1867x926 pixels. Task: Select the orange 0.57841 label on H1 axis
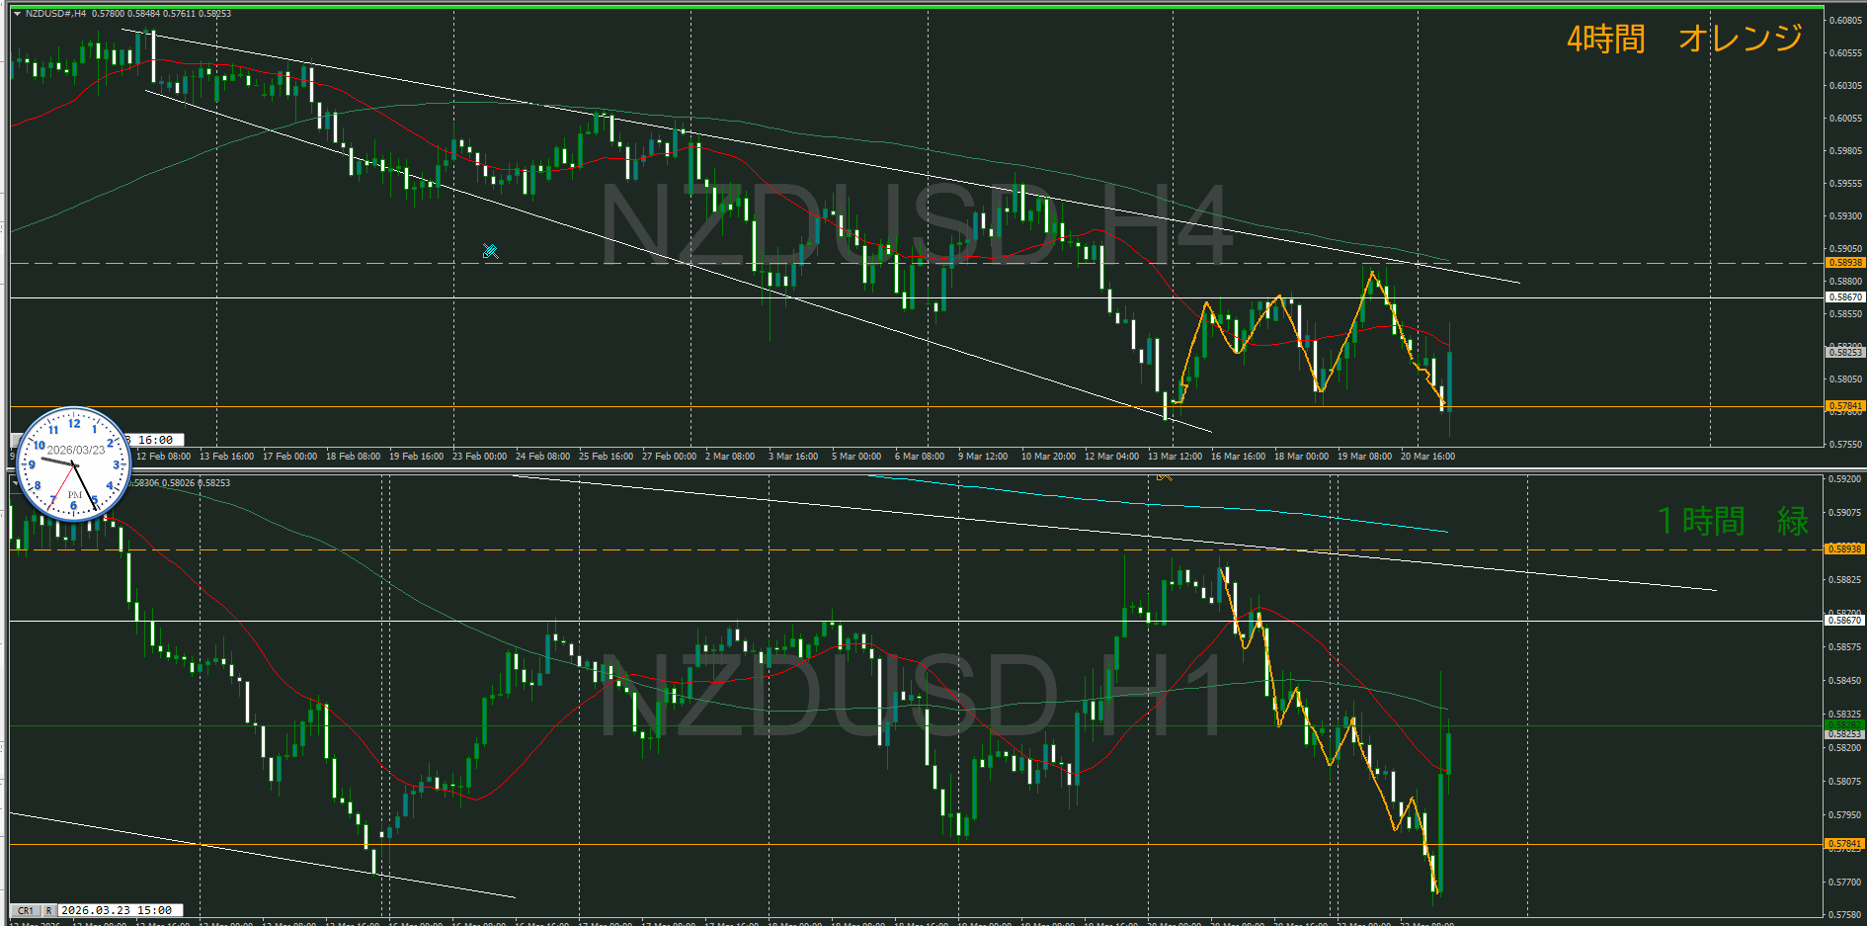point(1844,844)
